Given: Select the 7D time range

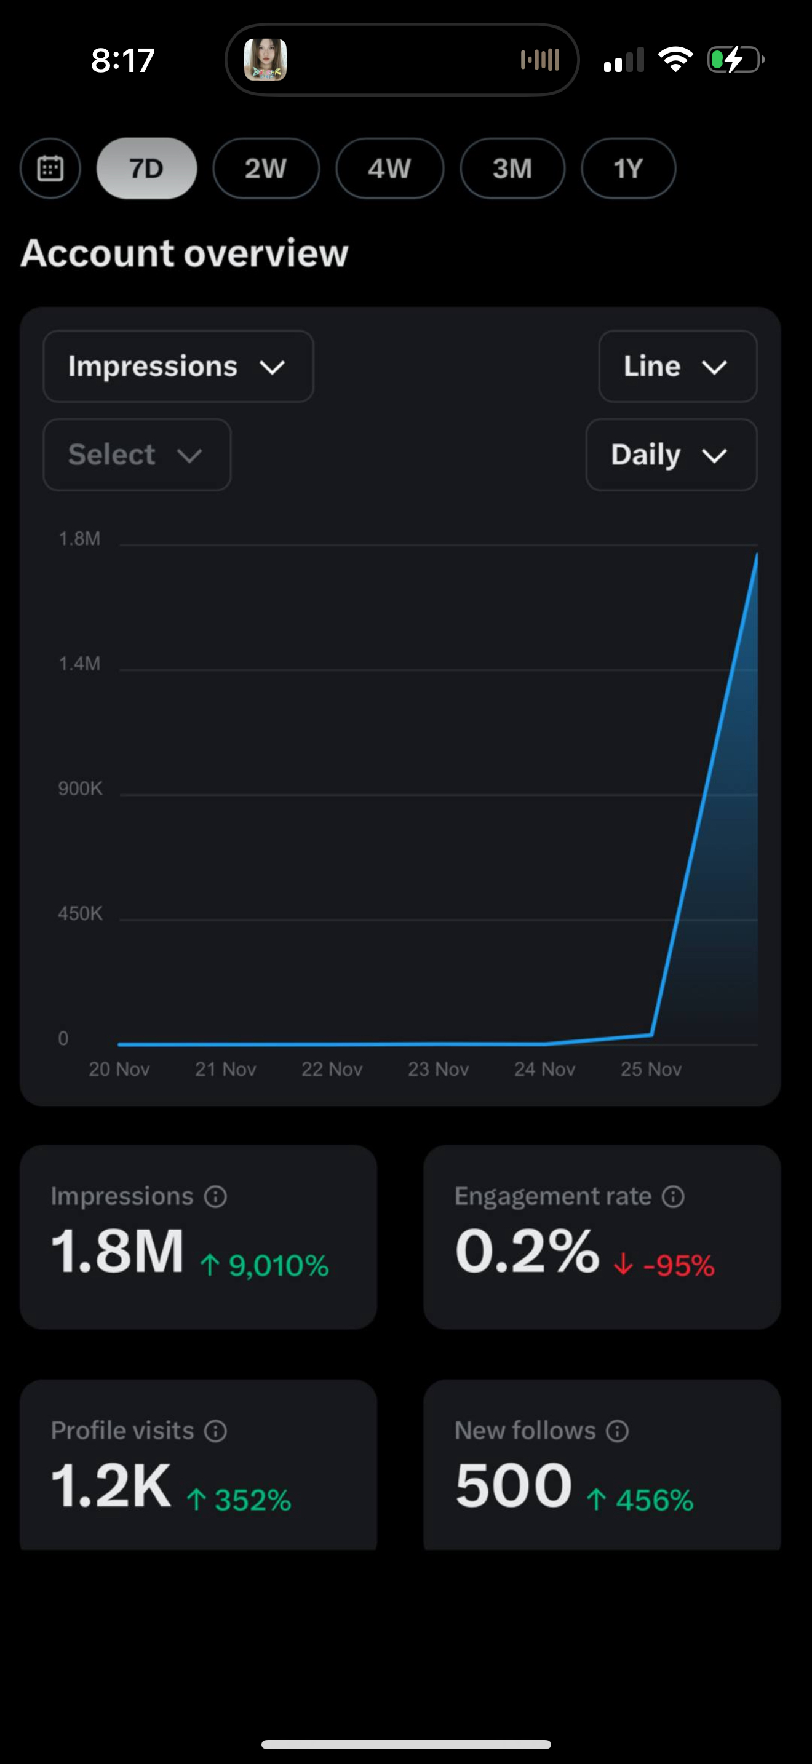Looking at the screenshot, I should 146,169.
